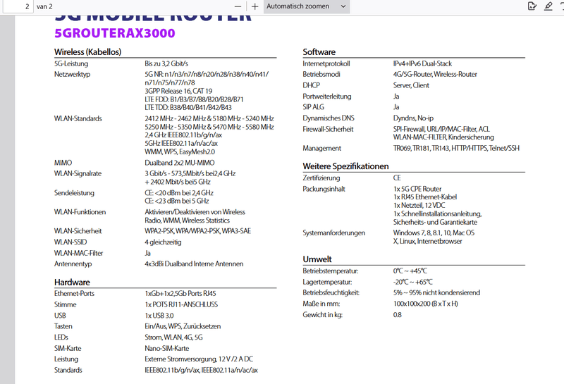The width and height of the screenshot is (564, 384).
Task: Click the 'Ethernet-Ports' row label
Action: pyautogui.click(x=74, y=294)
